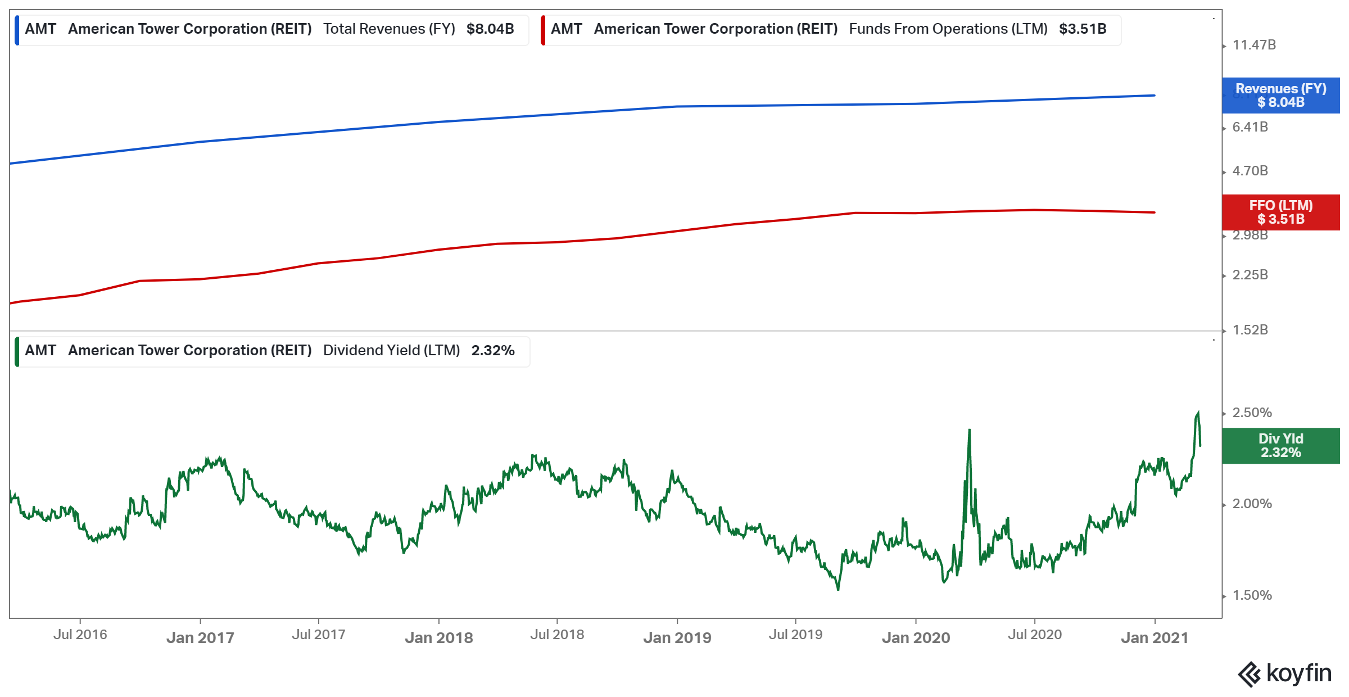Click the green Dividend Yield legend color bar
The image size is (1349, 697).
[17, 351]
